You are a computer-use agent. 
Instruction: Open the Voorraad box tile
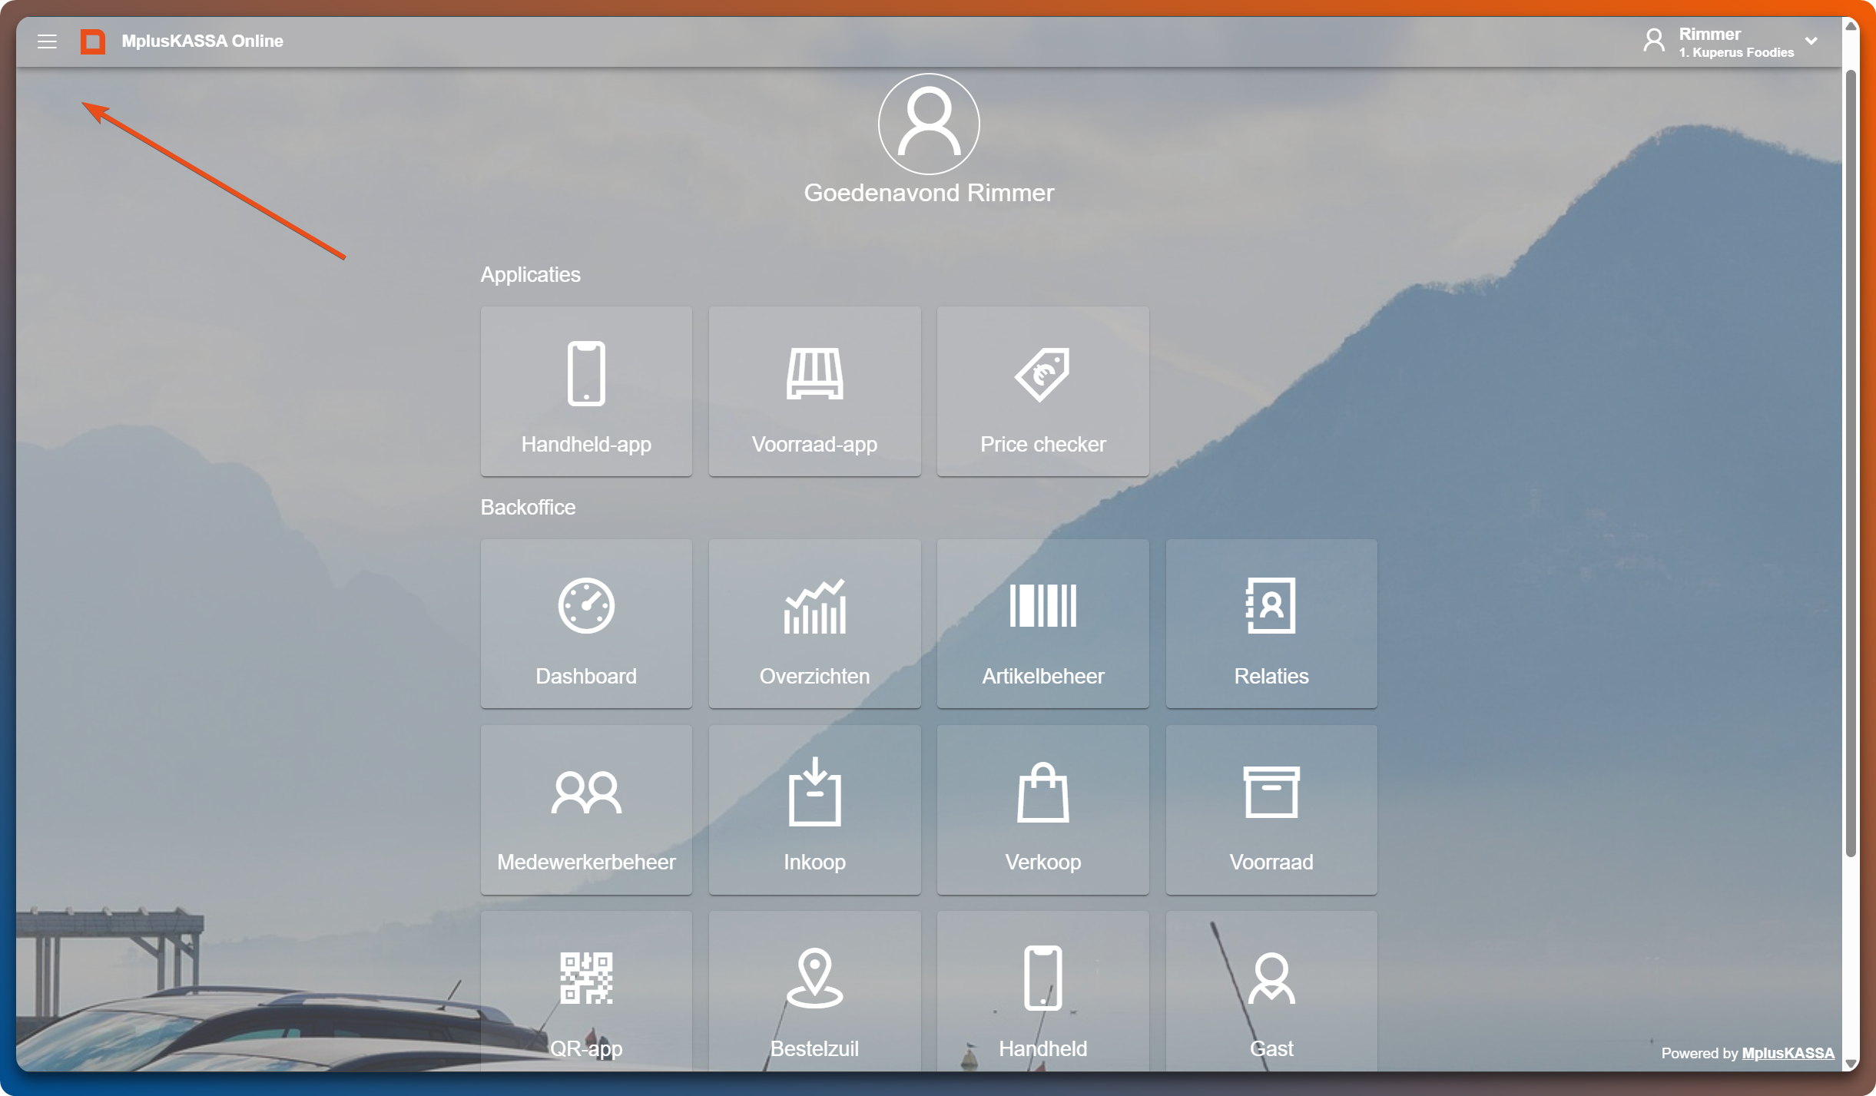coord(1271,810)
